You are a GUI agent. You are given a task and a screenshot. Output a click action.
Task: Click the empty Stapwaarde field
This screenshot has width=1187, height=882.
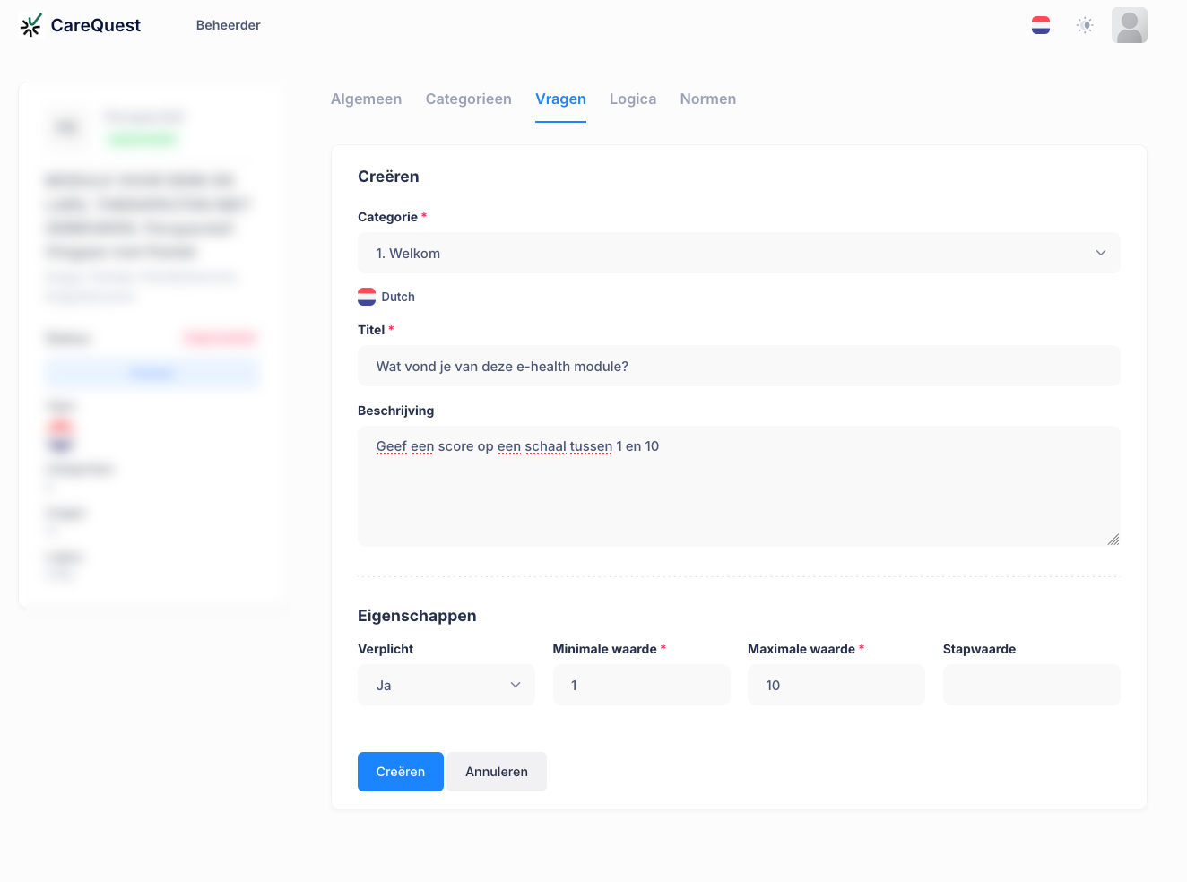tap(1032, 685)
